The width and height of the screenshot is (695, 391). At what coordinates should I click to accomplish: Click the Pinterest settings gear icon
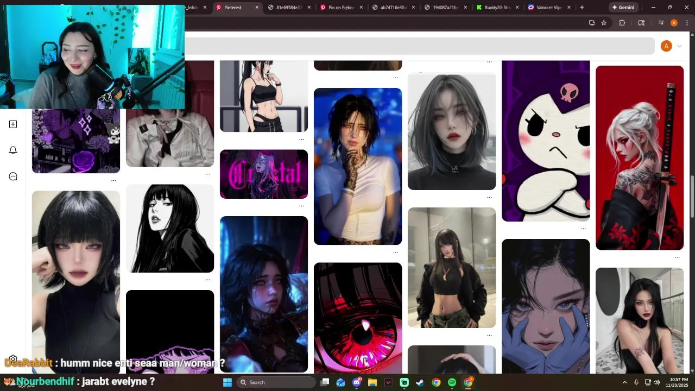tap(13, 359)
